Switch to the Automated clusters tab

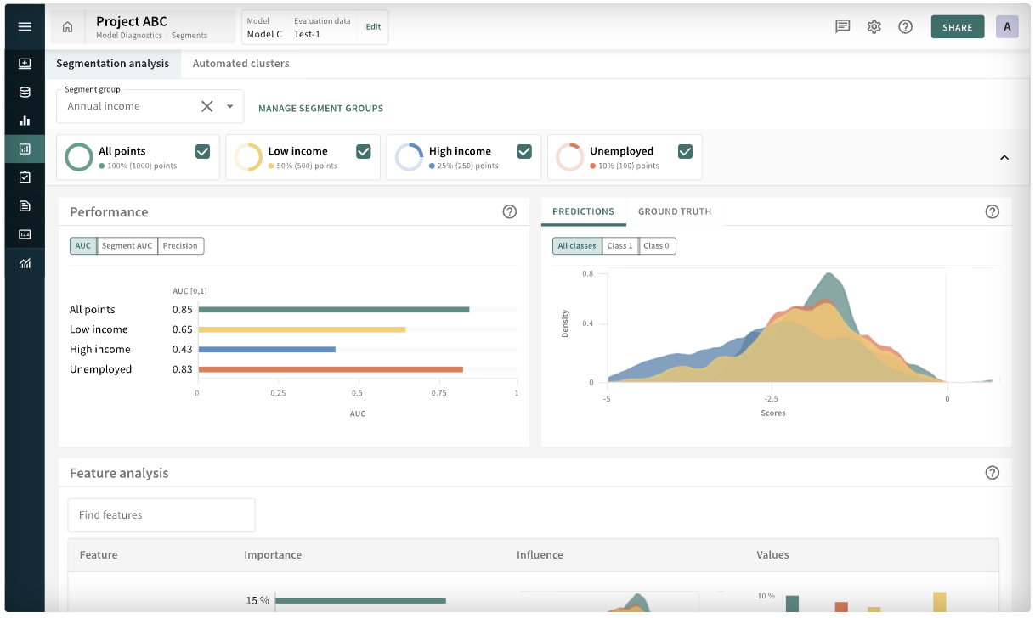tap(240, 64)
